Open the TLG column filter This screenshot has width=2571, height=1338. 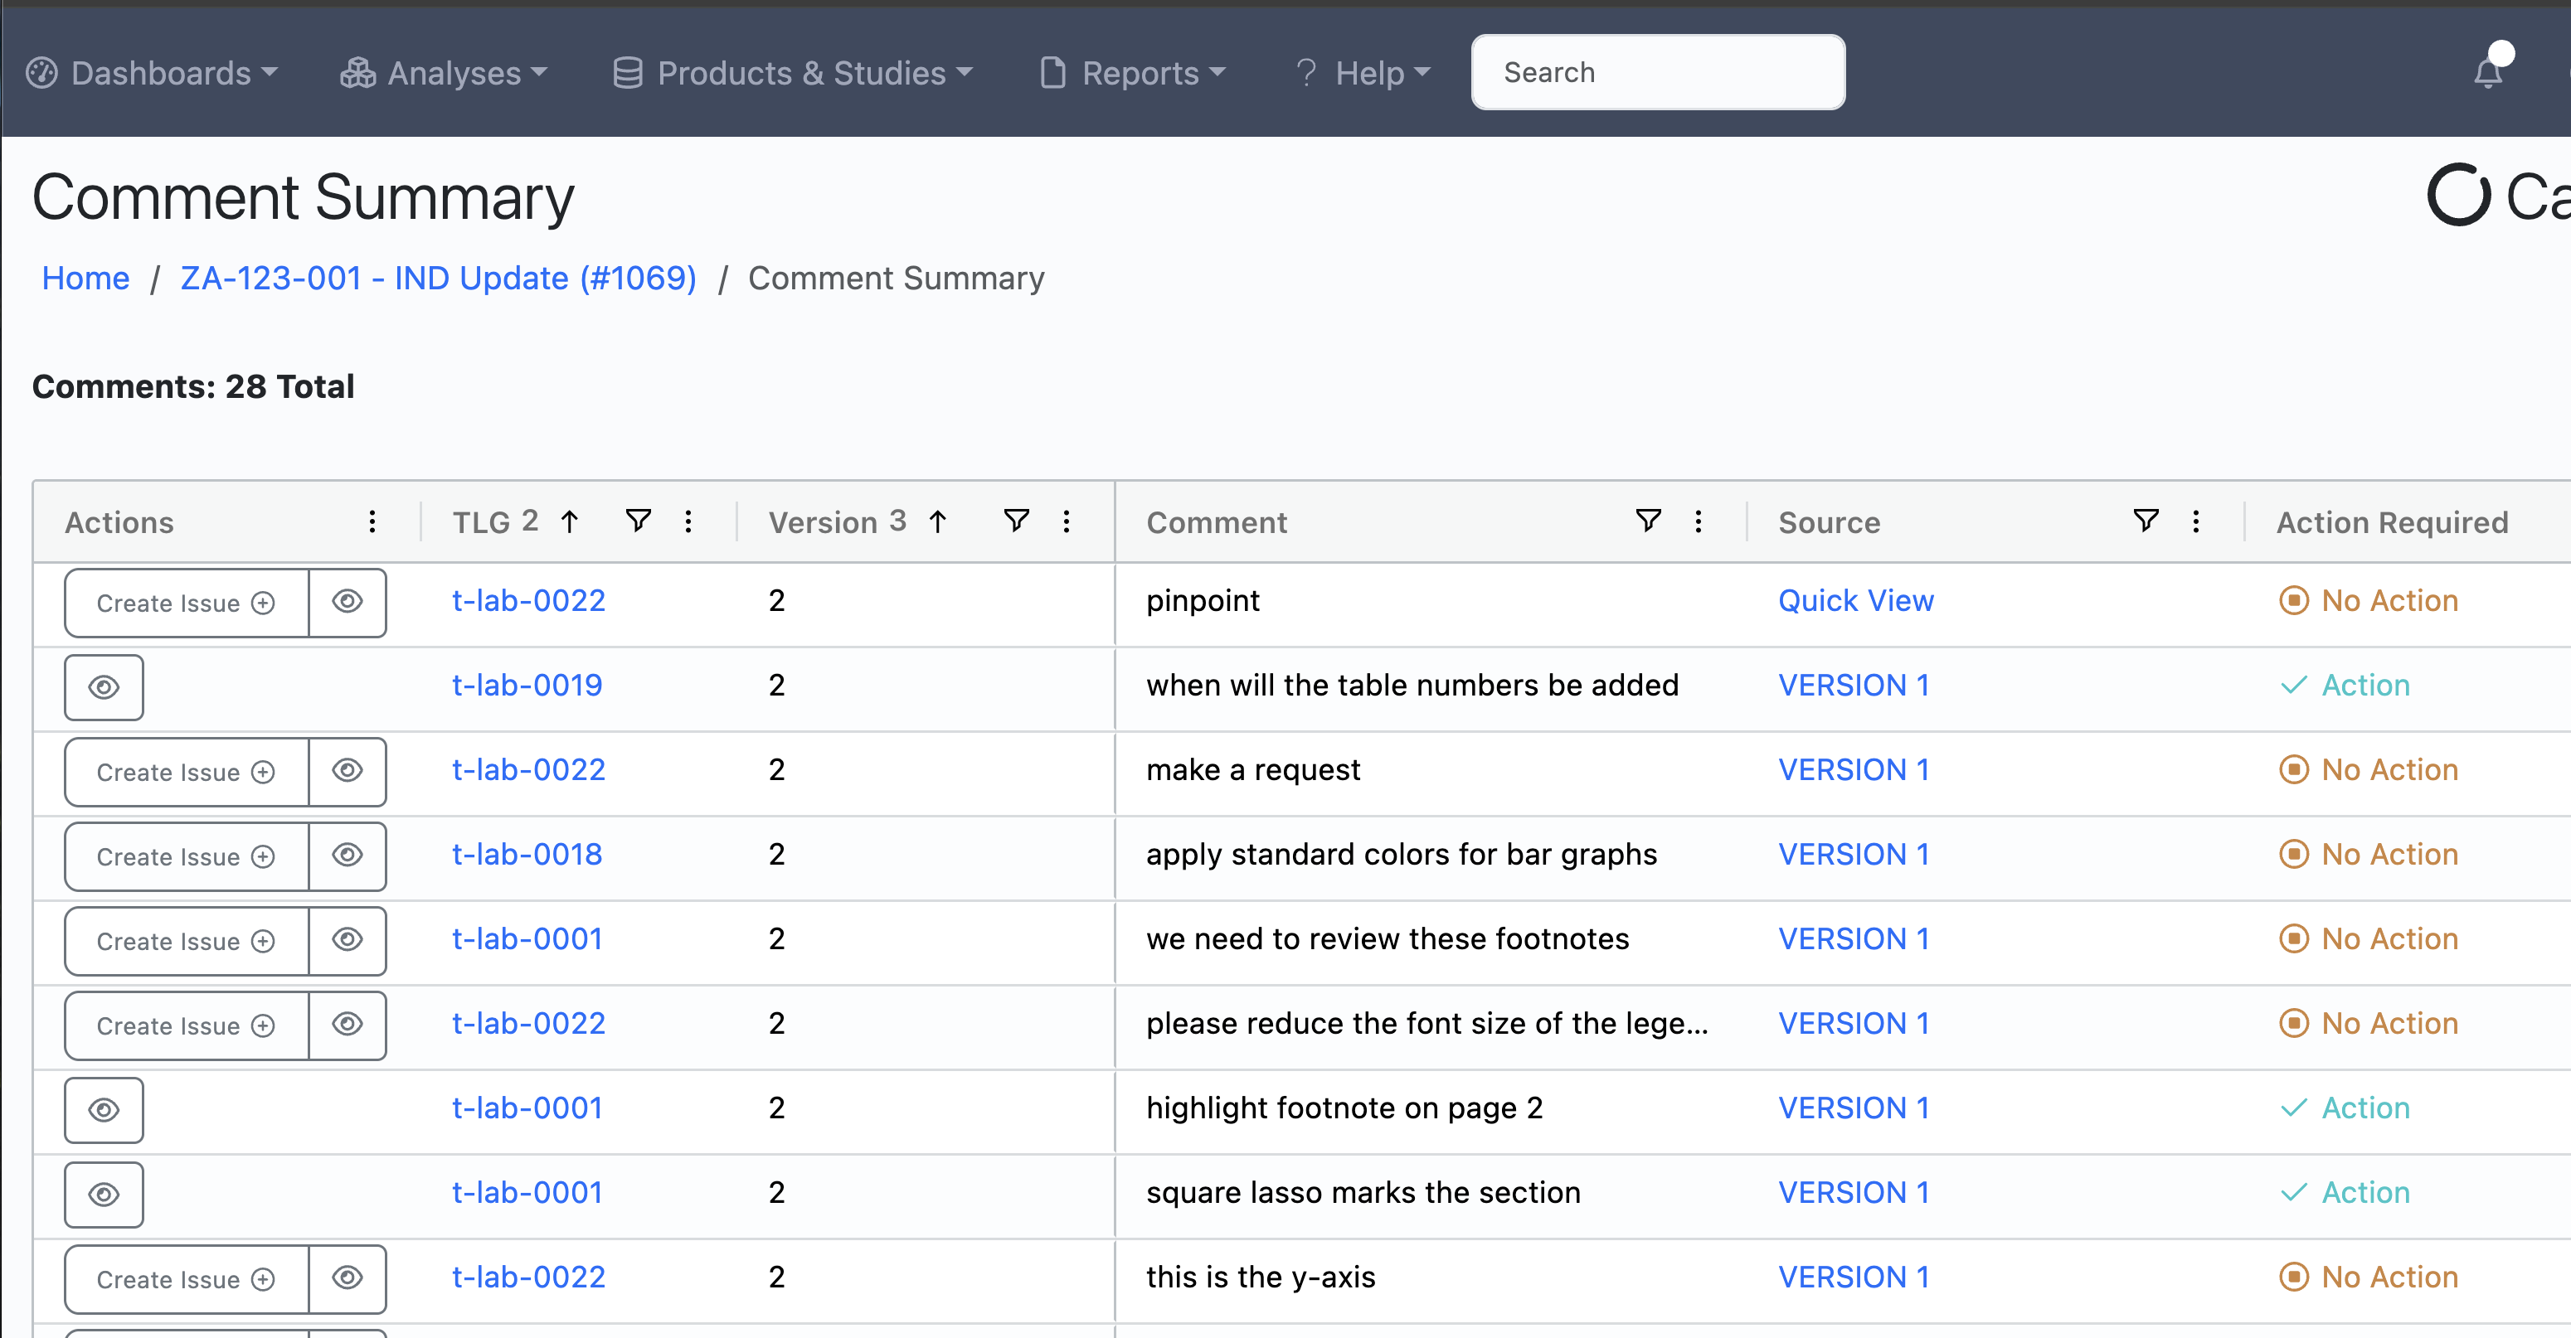(x=638, y=520)
